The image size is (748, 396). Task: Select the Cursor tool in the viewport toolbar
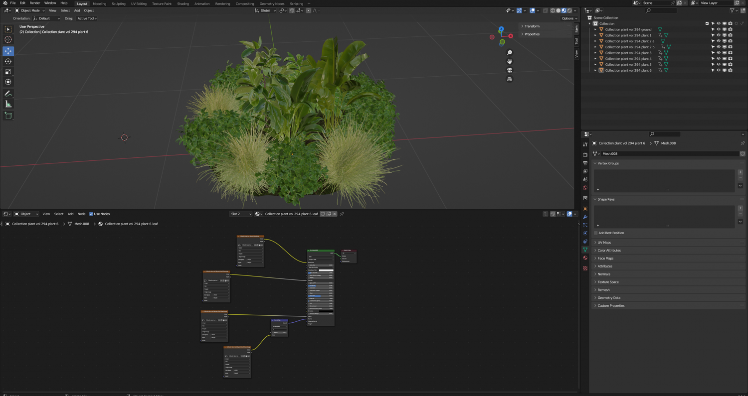click(x=8, y=39)
